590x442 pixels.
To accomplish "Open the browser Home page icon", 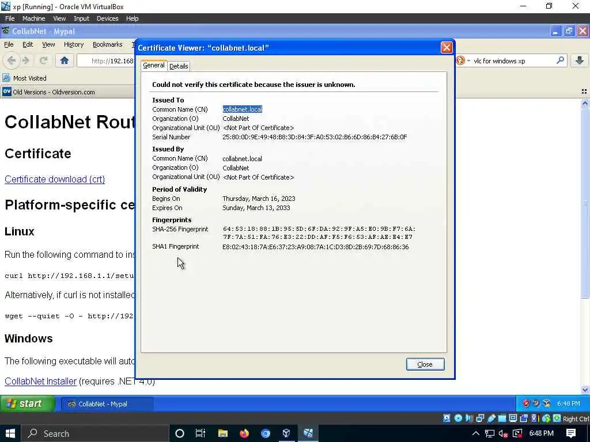I will 65,60.
